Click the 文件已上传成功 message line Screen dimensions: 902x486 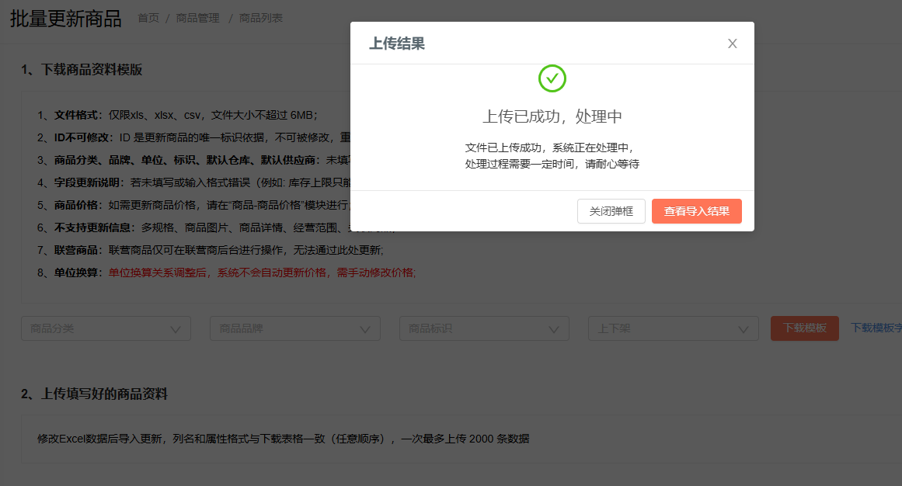549,148
